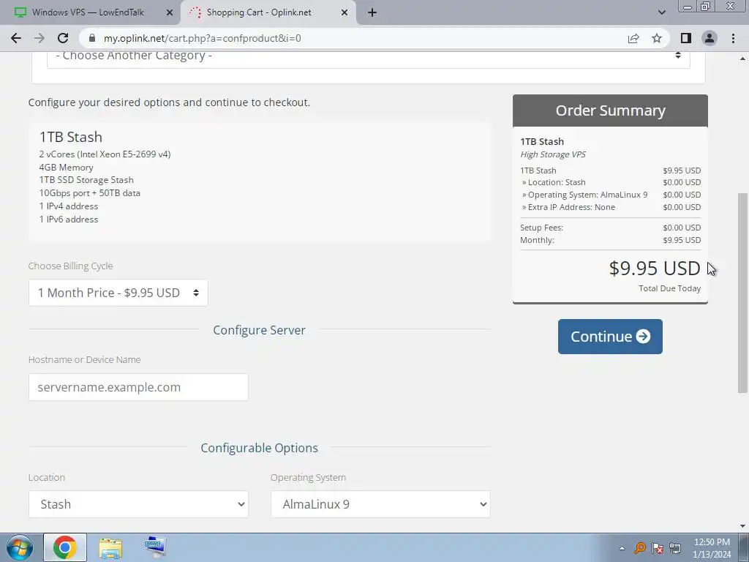
Task: Open the Windows Start menu
Action: click(19, 547)
